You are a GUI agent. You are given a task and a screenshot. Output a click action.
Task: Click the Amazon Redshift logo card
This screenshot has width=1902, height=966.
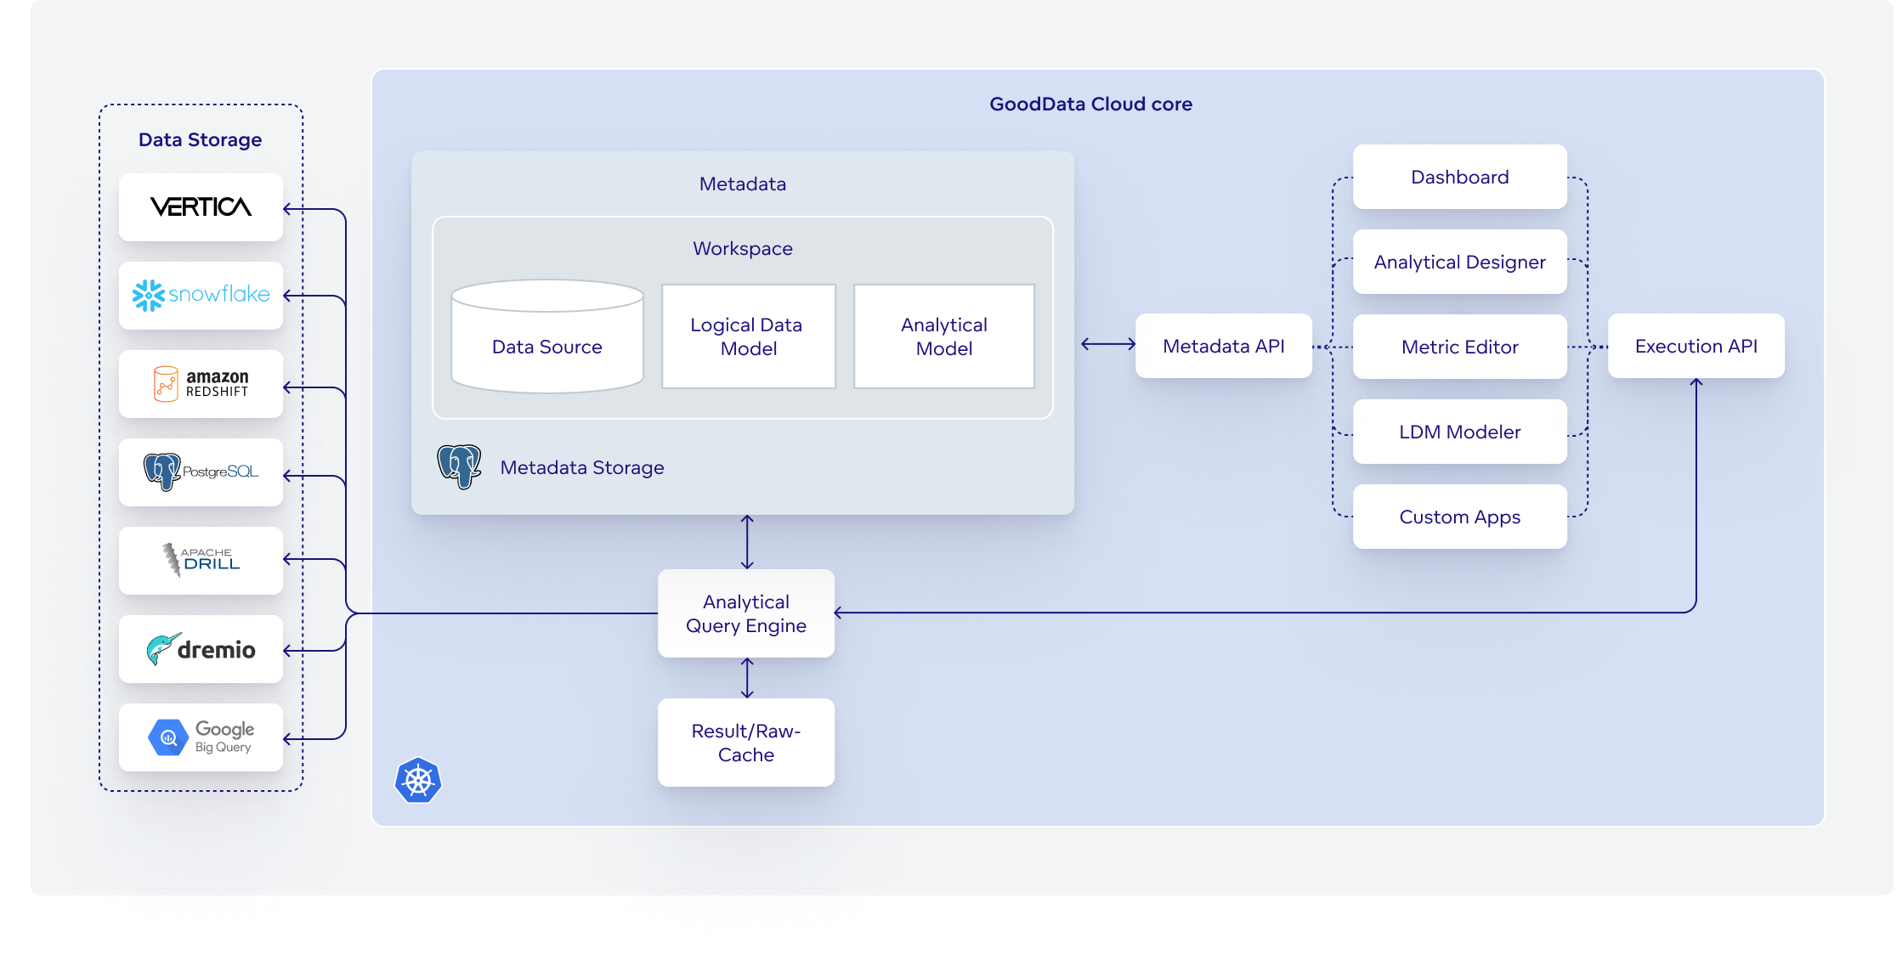tap(201, 384)
